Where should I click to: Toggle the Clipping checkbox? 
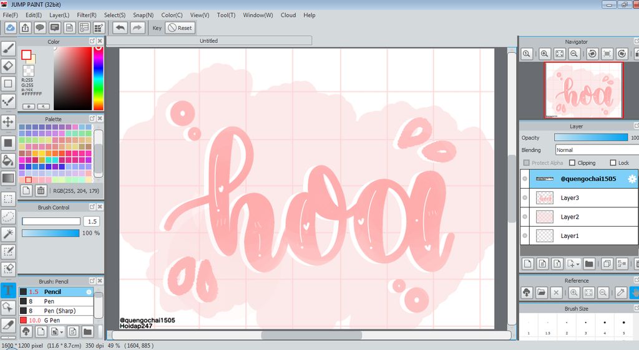pyautogui.click(x=572, y=163)
